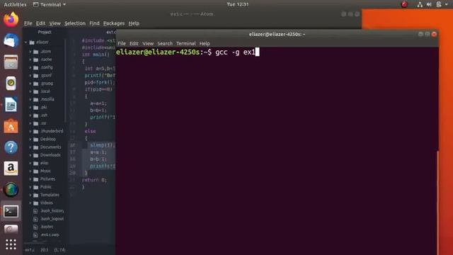
Task: Click the Activities button
Action: tap(15, 4)
